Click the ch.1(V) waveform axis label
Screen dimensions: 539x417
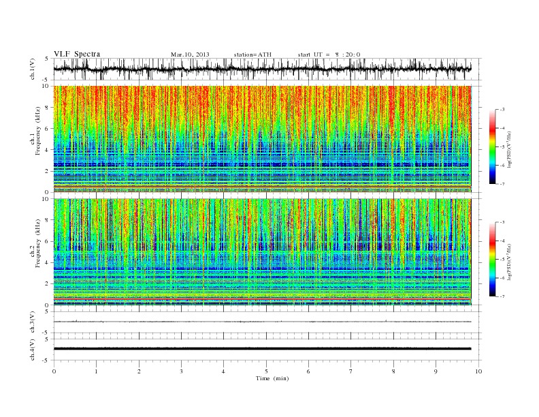33,69
